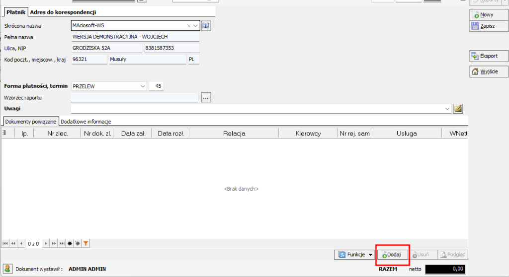
Task: Click the payment term field showing 45
Action: [157, 86]
